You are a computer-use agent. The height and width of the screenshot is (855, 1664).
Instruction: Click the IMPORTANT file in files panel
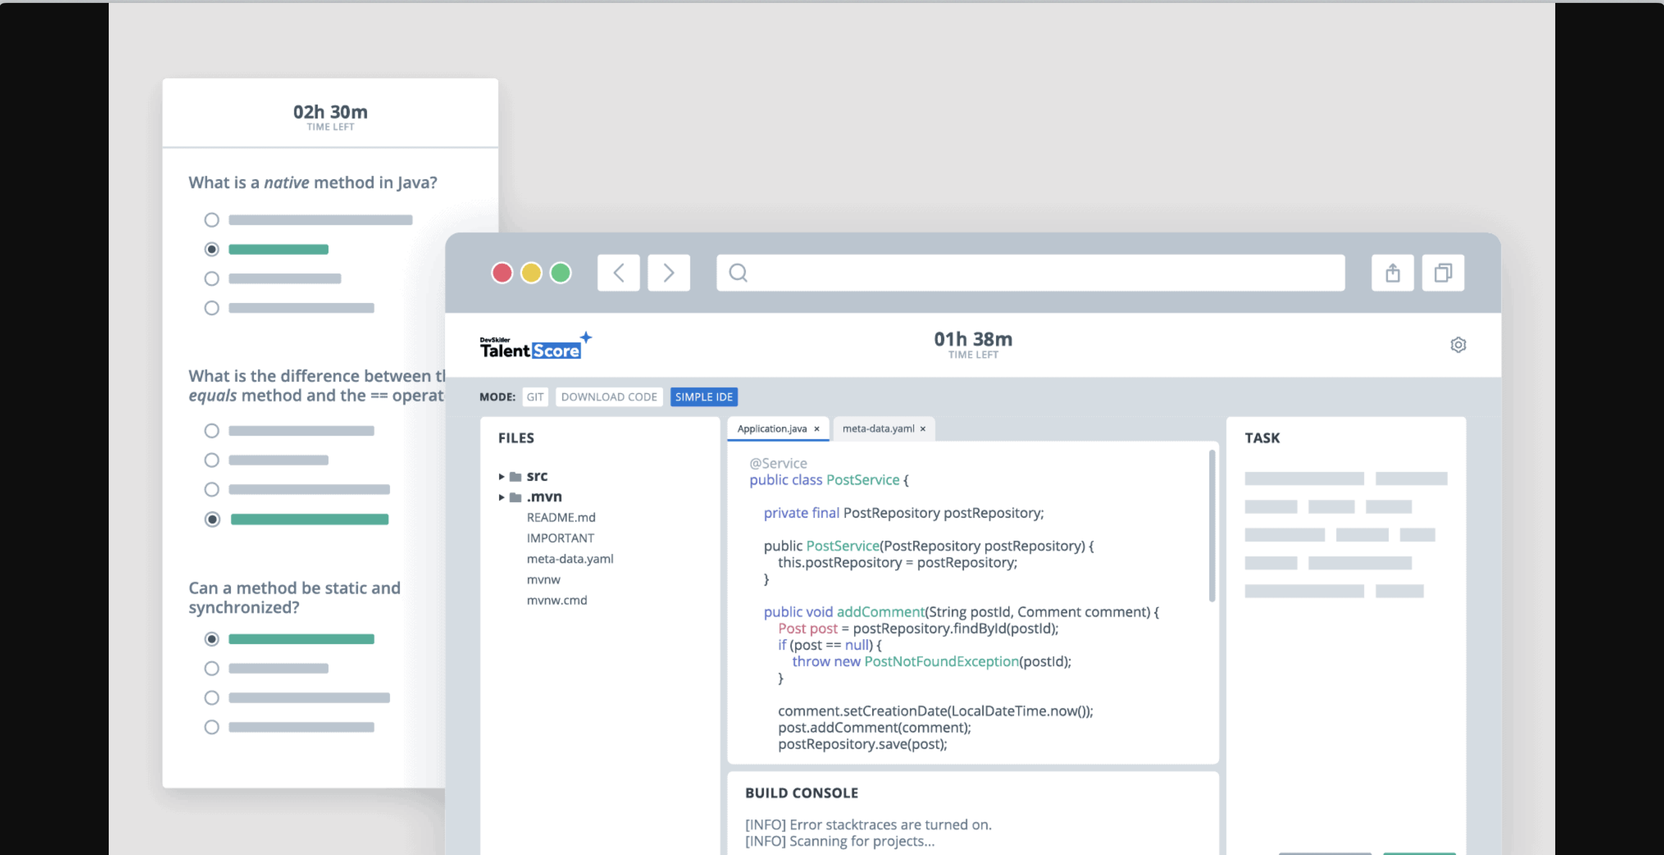(x=560, y=538)
